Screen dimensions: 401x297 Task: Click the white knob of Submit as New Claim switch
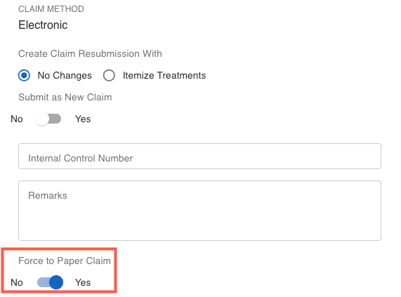click(41, 119)
